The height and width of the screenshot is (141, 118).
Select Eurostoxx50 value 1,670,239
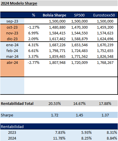pos(105,45)
